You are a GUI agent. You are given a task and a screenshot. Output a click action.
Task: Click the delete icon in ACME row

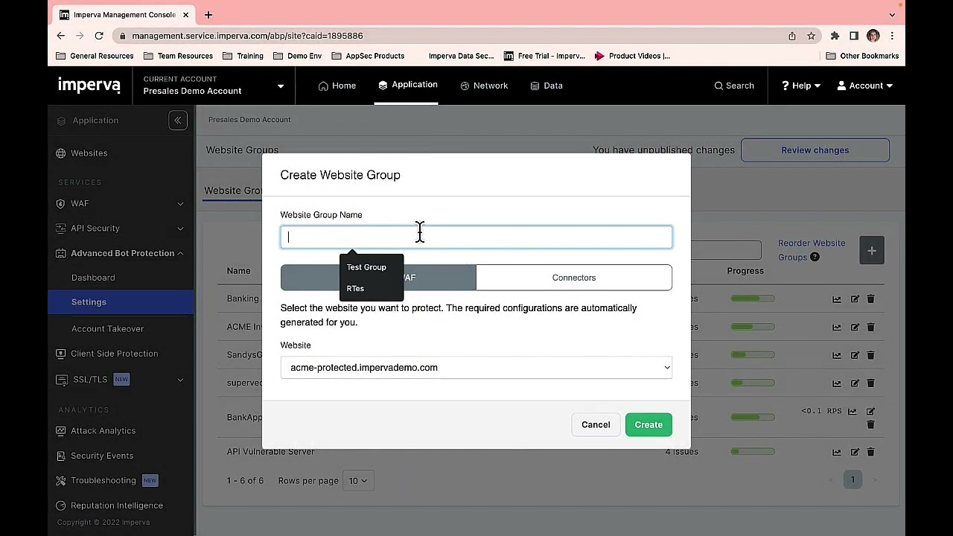(x=870, y=327)
